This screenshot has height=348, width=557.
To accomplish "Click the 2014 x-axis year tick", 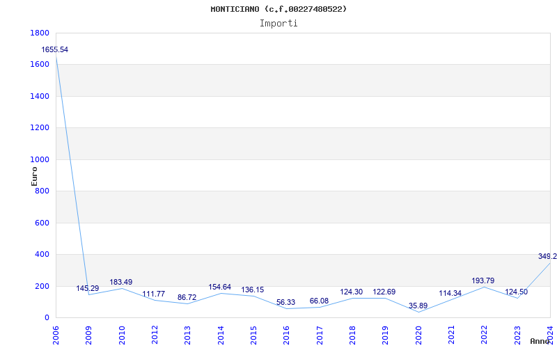I will pos(221,335).
